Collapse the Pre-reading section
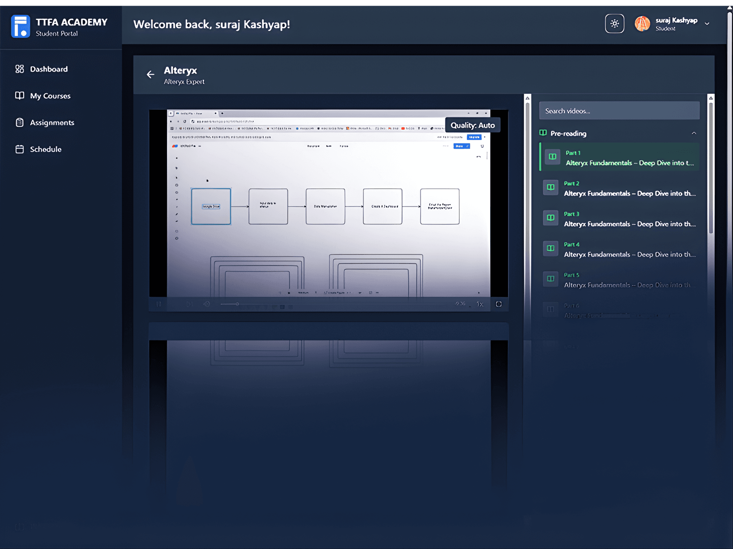This screenshot has width=733, height=549. click(x=694, y=133)
